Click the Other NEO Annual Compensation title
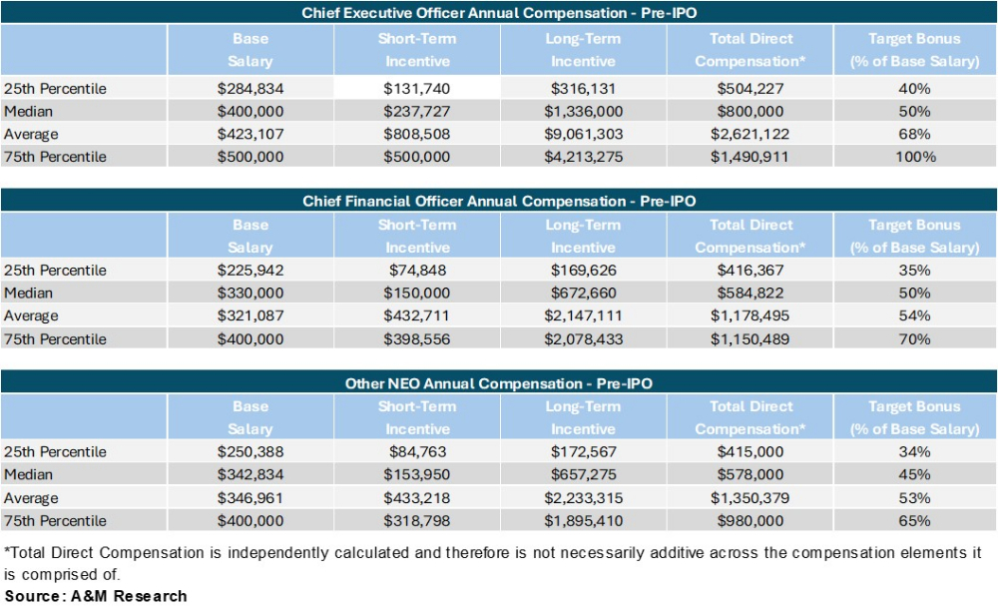 499,383
